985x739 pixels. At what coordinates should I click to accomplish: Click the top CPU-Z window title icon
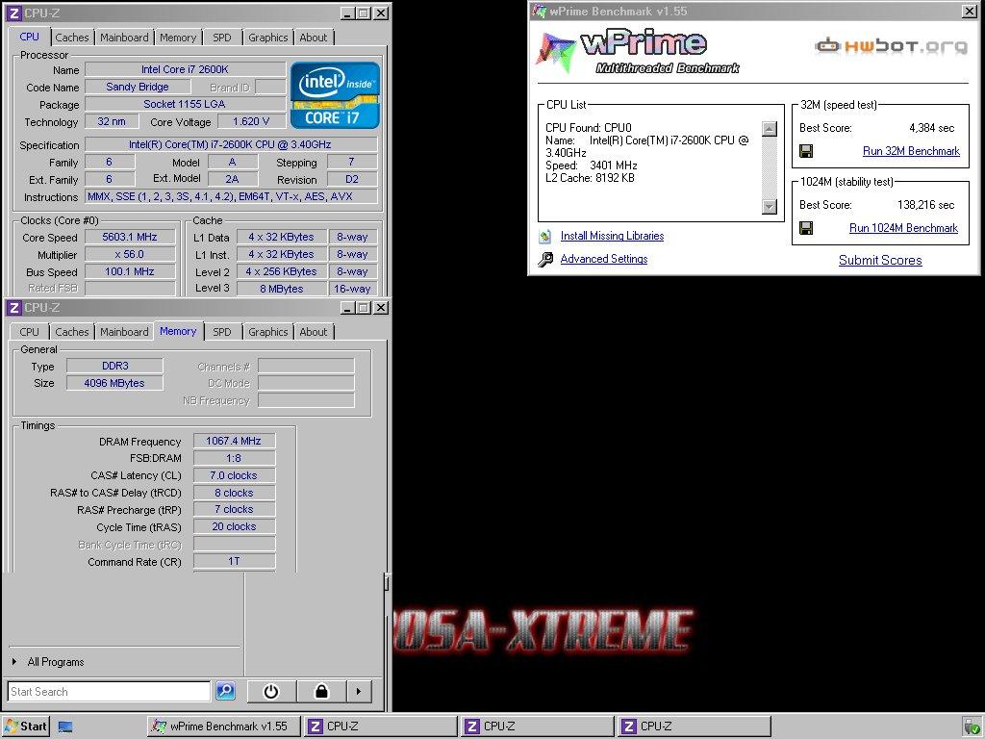pyautogui.click(x=13, y=13)
